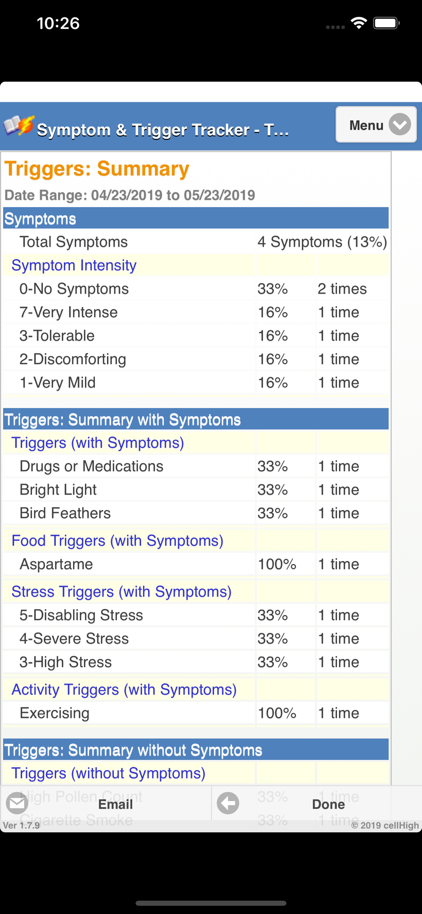Select the Aspartame row
Screen dimensions: 422x914
[56, 564]
